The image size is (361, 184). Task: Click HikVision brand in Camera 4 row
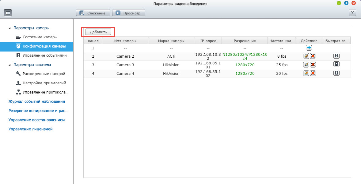171,74
